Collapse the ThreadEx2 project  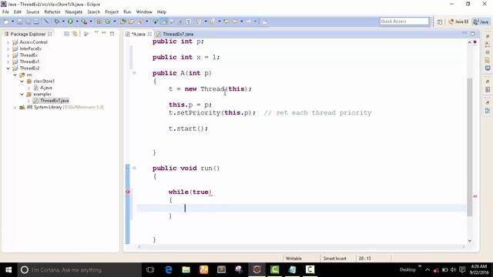[x=8, y=68]
